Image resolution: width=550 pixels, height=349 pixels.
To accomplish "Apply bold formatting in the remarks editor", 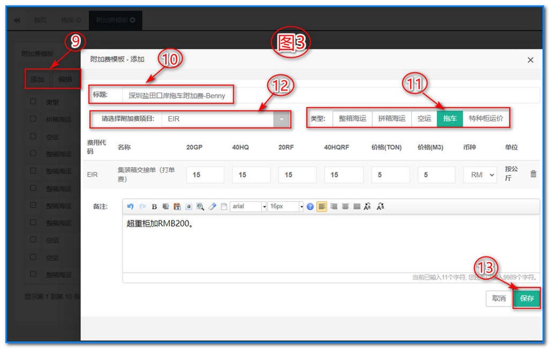I will point(154,206).
